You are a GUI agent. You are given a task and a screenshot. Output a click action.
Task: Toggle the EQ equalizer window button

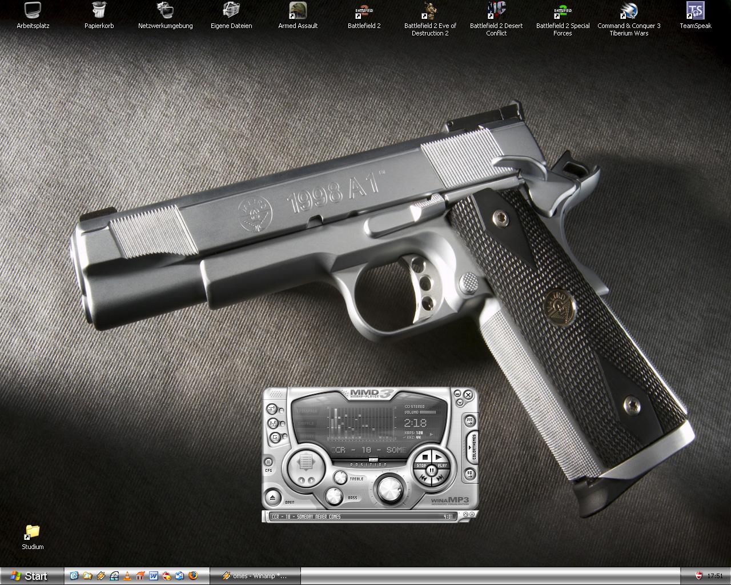(x=470, y=474)
